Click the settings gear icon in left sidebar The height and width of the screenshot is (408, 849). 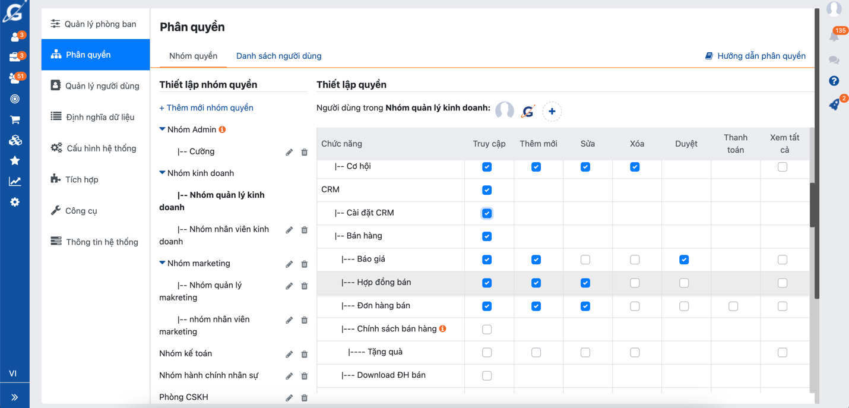coord(15,202)
